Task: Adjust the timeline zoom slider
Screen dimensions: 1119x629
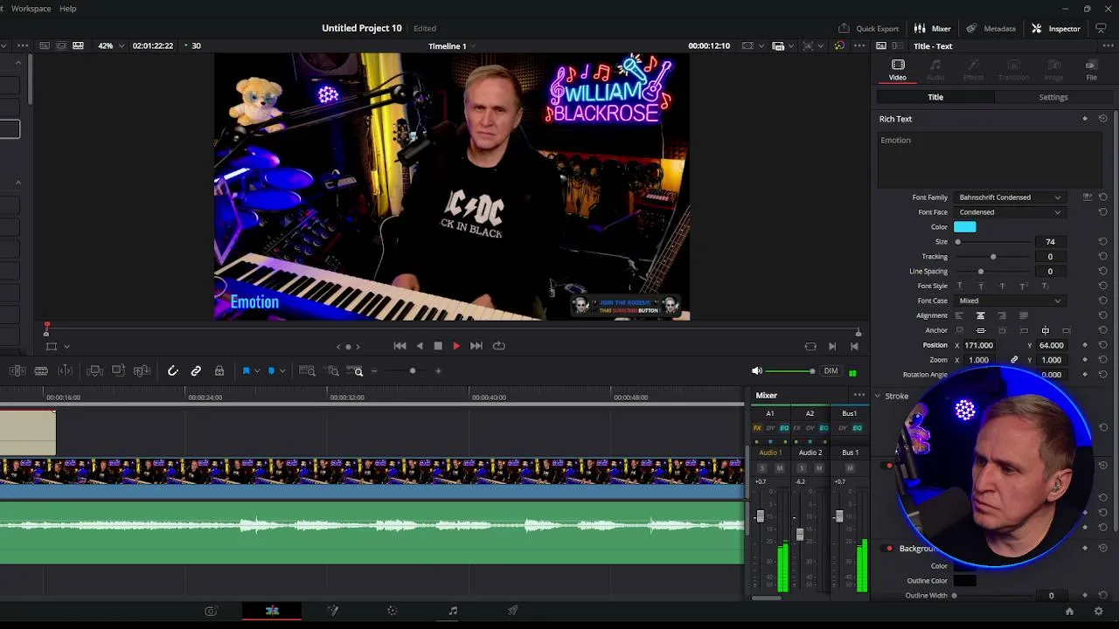Action: pyautogui.click(x=413, y=371)
